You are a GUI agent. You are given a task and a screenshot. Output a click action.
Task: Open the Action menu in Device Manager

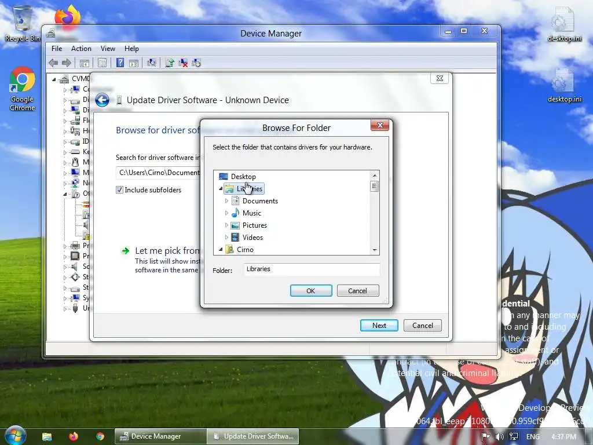(81, 49)
